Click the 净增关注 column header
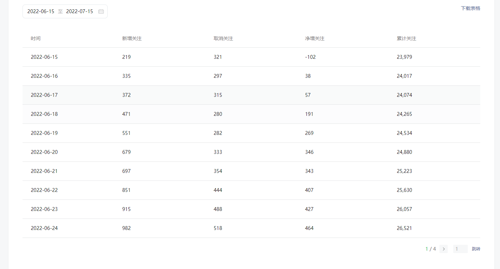 pyautogui.click(x=315, y=38)
